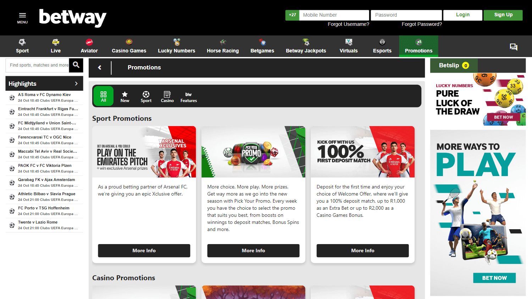Filter promotions by bw Features
The height and width of the screenshot is (299, 532).
point(189,97)
